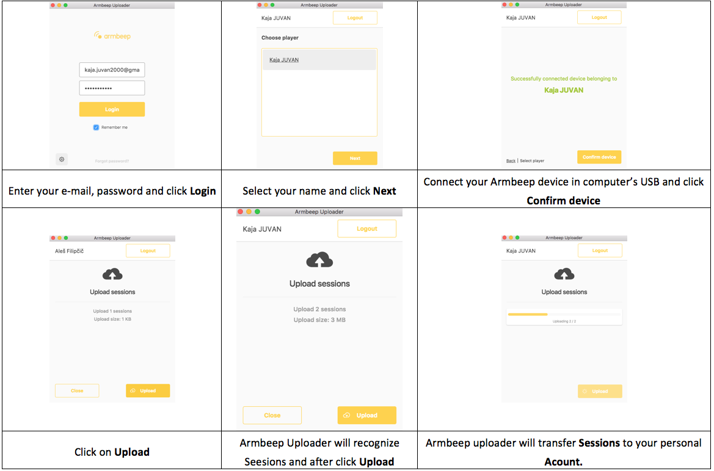The height and width of the screenshot is (471, 714).
Task: Click the 'Upload 1 sessions' text
Action: point(112,311)
